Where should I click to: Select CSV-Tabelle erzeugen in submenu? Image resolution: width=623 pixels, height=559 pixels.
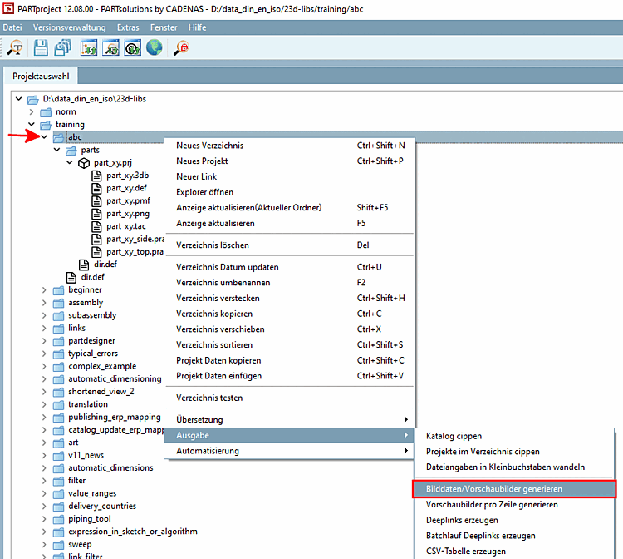(x=514, y=551)
